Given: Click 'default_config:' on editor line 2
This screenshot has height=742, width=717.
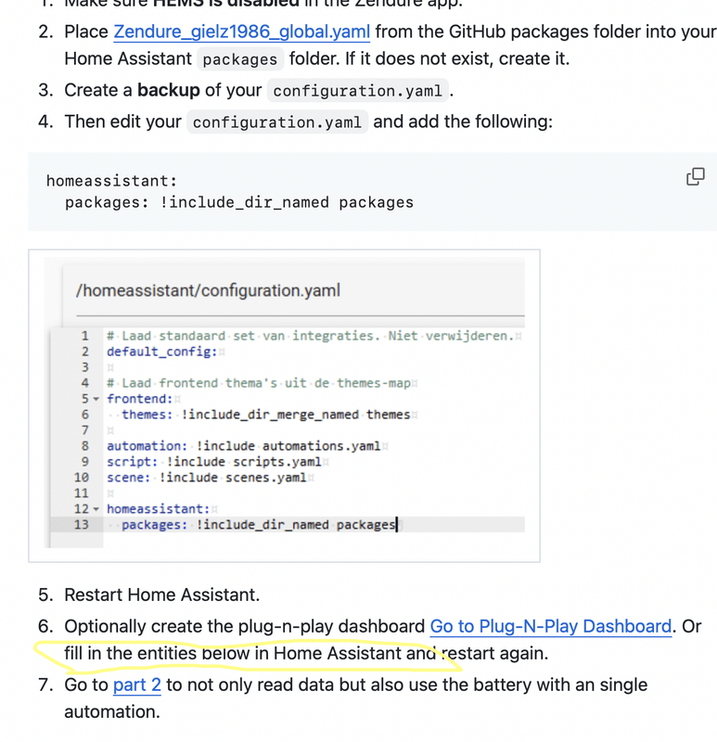Looking at the screenshot, I should click(x=161, y=352).
